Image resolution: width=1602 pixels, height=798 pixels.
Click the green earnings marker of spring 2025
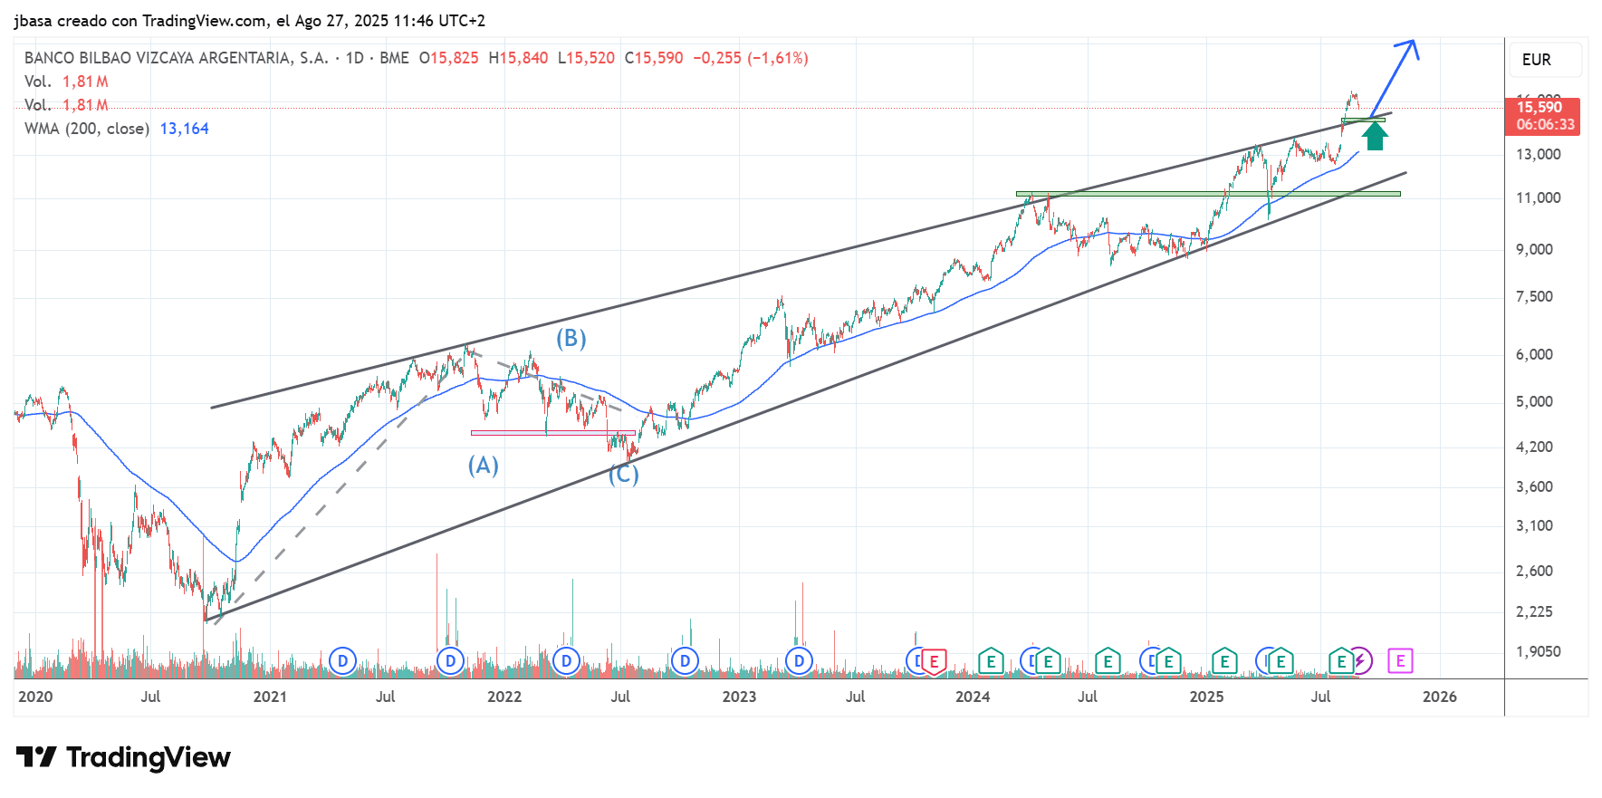coord(1281,662)
